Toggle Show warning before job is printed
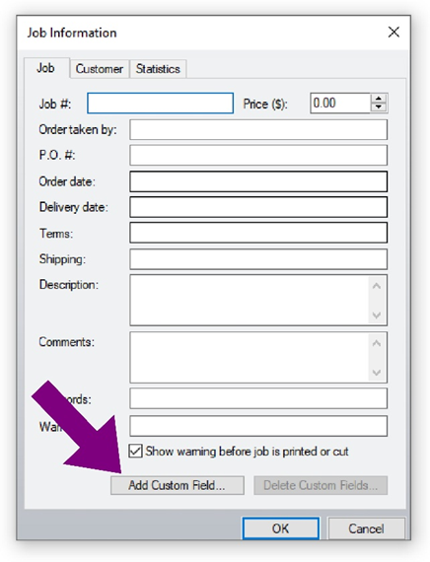Viewport: 430px width, 562px height. click(135, 451)
